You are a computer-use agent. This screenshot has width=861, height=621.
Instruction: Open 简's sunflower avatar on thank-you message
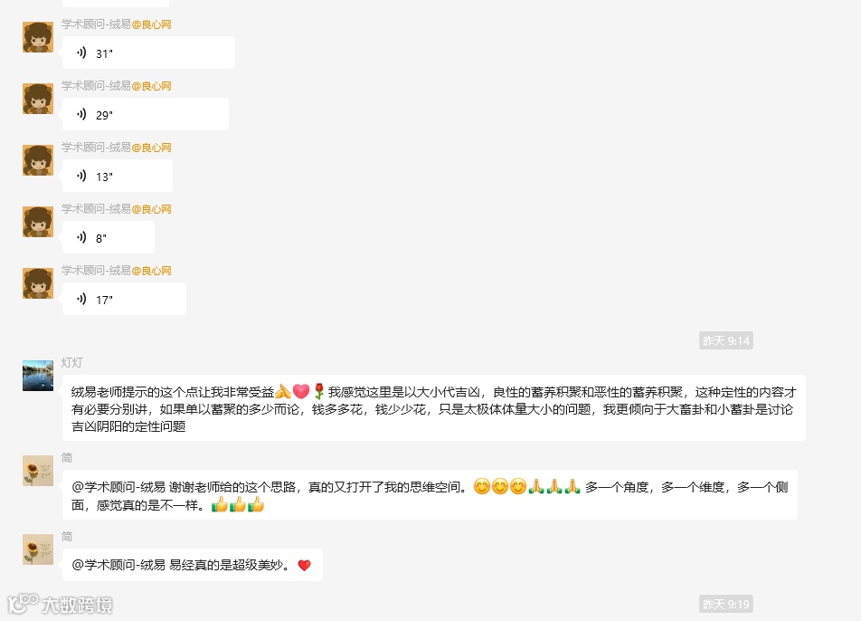click(38, 471)
